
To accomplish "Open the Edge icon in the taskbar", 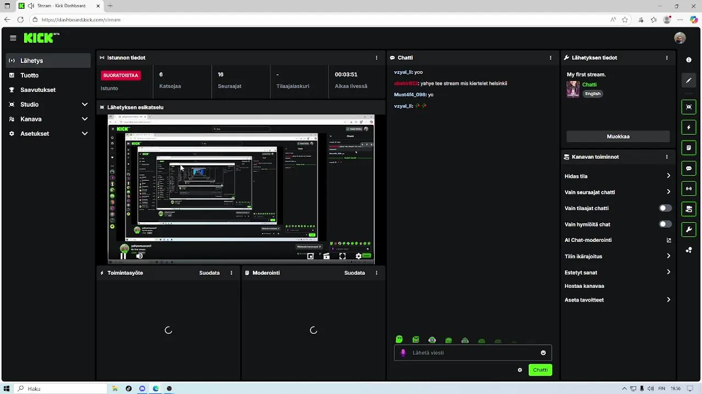I will tap(156, 389).
